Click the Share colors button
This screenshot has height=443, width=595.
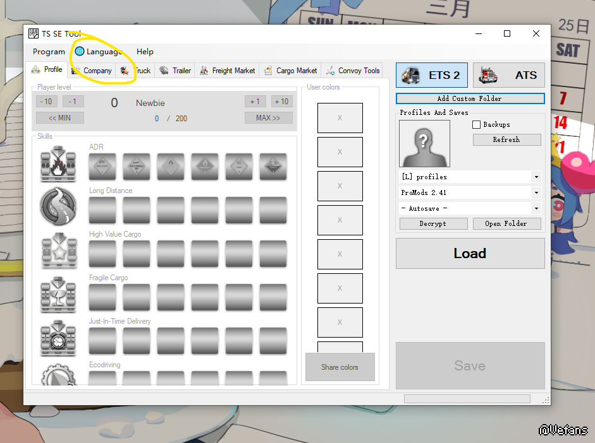pyautogui.click(x=340, y=367)
